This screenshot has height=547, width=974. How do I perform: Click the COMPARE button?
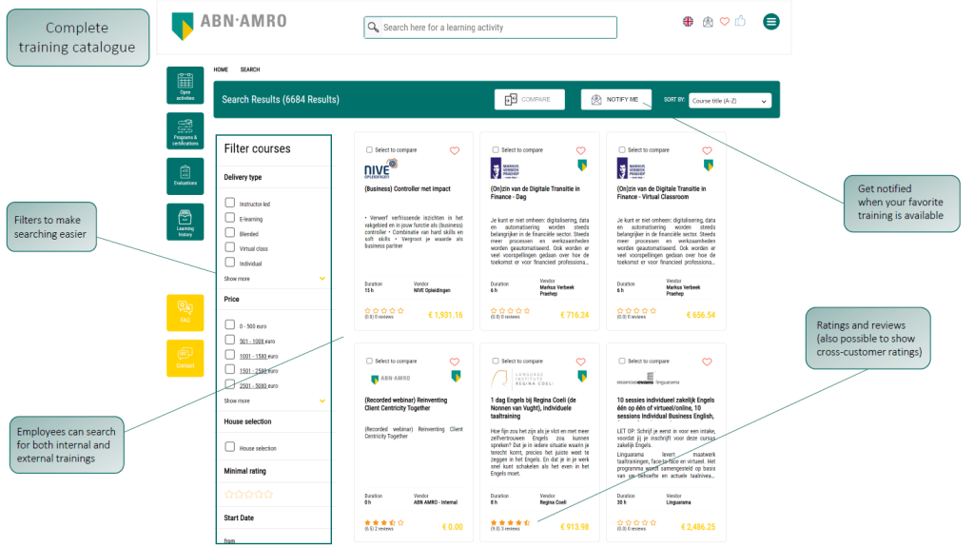[x=528, y=99]
